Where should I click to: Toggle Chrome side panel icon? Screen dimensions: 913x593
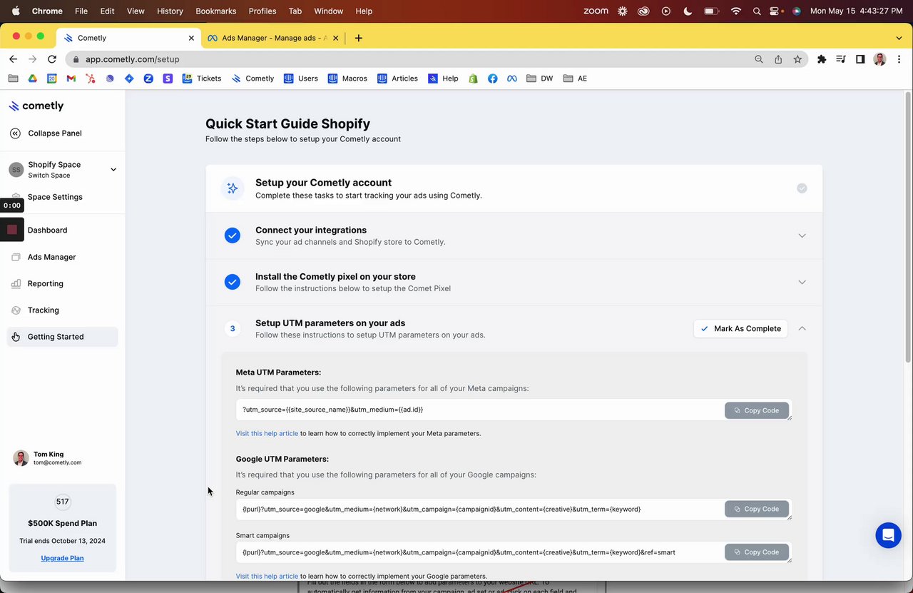860,59
